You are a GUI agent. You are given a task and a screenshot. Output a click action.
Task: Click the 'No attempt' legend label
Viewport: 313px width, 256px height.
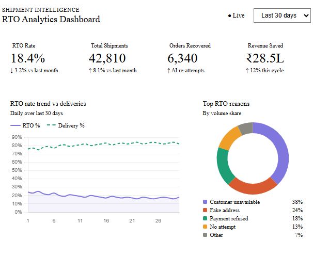tap(223, 227)
